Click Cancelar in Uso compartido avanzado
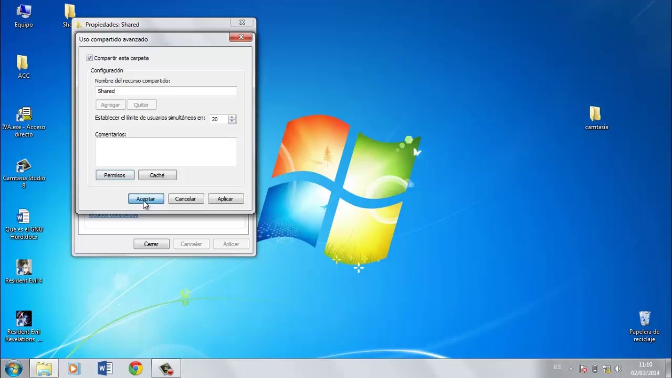 point(186,199)
